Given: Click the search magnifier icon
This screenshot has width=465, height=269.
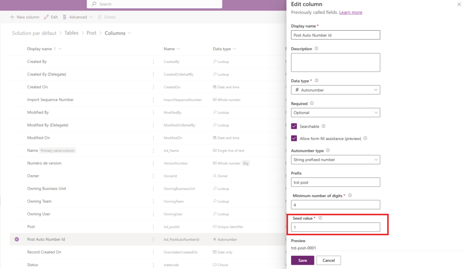Looking at the screenshot, I should pyautogui.click(x=94, y=4).
